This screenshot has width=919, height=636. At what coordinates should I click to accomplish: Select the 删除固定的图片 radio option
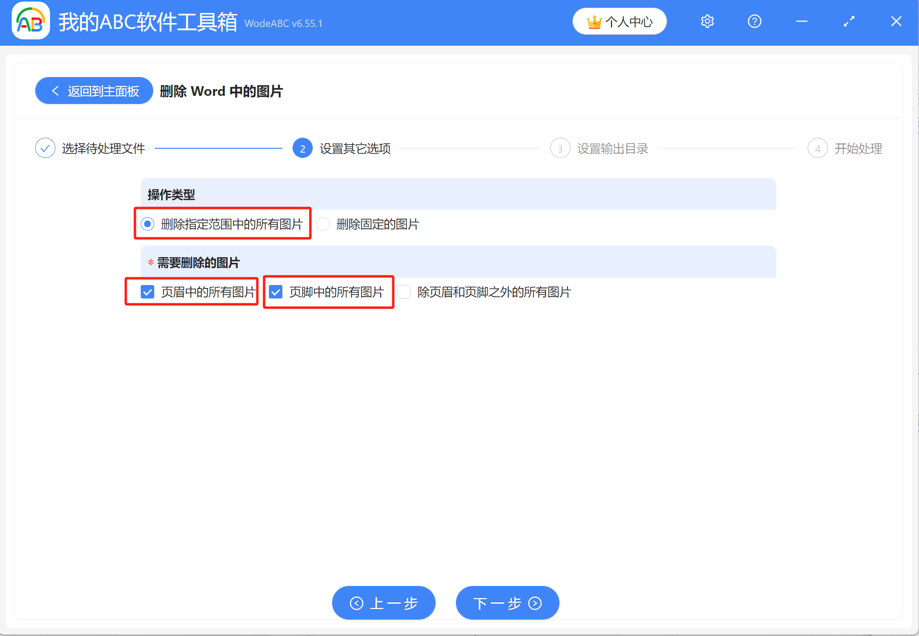[x=322, y=224]
